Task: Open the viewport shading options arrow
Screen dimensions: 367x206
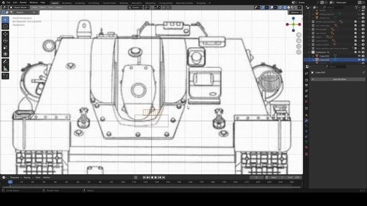Action: click(299, 7)
